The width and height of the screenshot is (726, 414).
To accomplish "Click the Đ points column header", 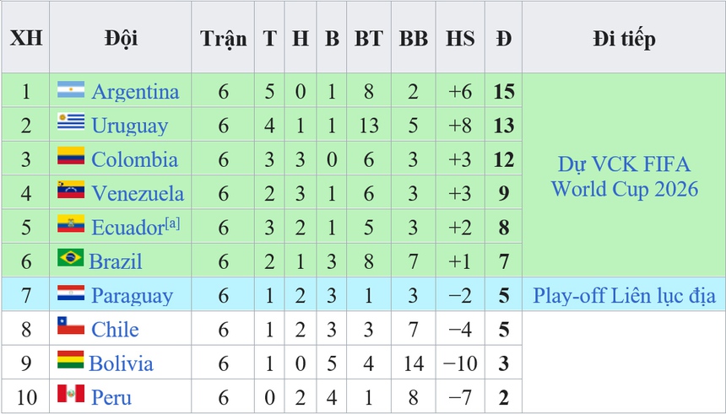I will coord(504,39).
